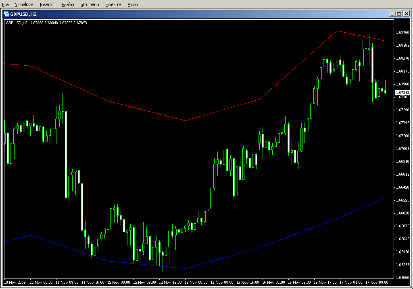
Task: Click the current price label 1.67853
Action: [403, 93]
